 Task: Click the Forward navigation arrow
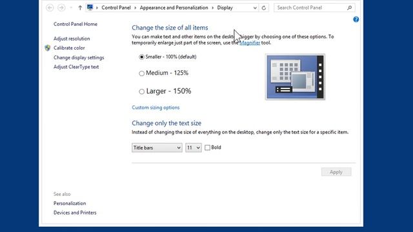(61, 8)
